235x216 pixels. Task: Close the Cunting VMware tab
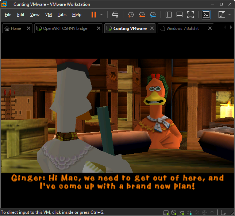coord(152,28)
